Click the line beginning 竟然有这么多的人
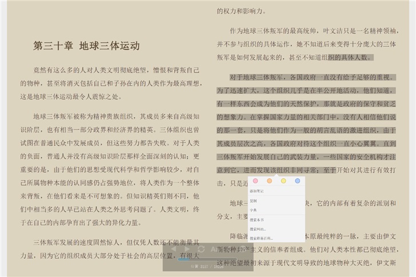This screenshot has height=277, width=416. pyautogui.click(x=116, y=70)
